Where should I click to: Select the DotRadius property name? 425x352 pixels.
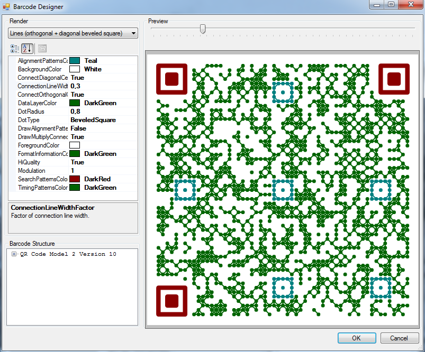tap(31, 112)
